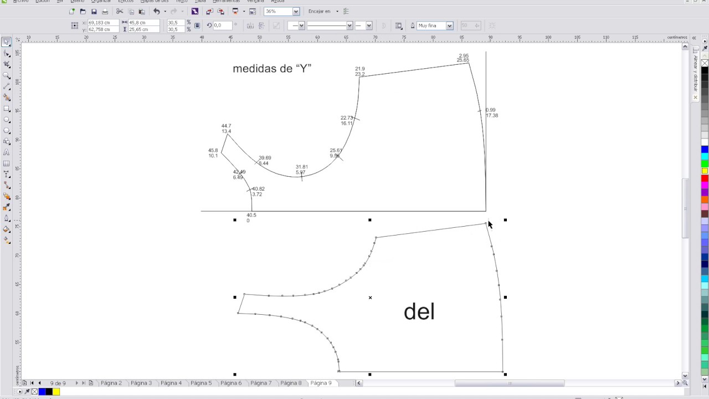The image size is (709, 399).
Task: Select the Dimension tool
Action: pyautogui.click(x=7, y=175)
